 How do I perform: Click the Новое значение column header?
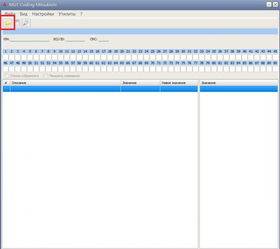[x=179, y=82]
